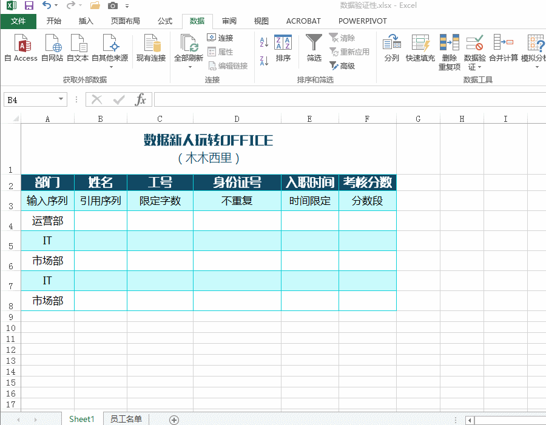Sort ascending A to Z
The height and width of the screenshot is (425, 546).
click(264, 42)
